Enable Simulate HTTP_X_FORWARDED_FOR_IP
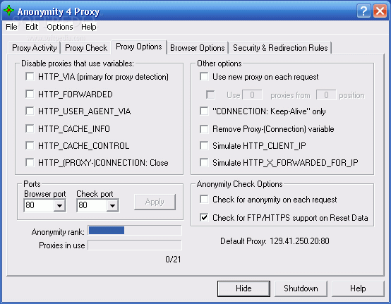The width and height of the screenshot is (391, 304). tap(204, 162)
